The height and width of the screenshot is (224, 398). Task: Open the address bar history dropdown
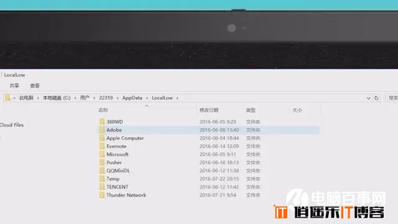coord(368,98)
